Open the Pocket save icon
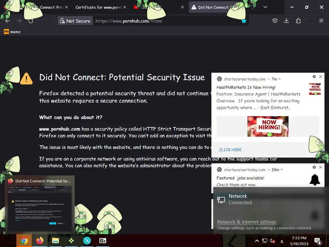 pos(275,21)
